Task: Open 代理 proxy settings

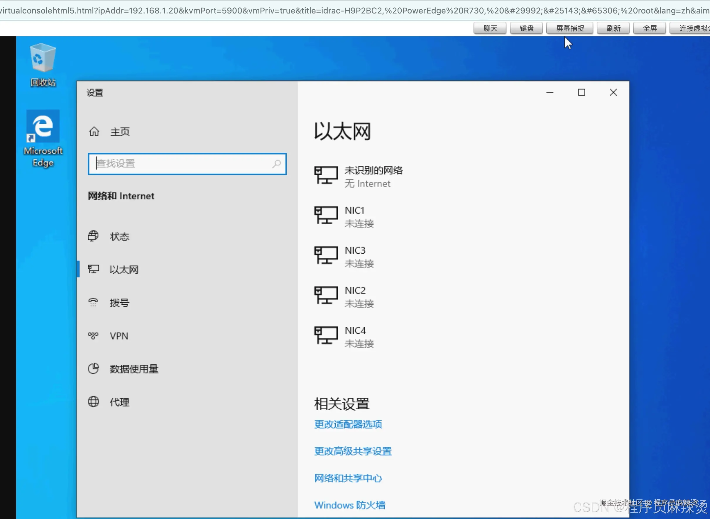Action: tap(119, 402)
